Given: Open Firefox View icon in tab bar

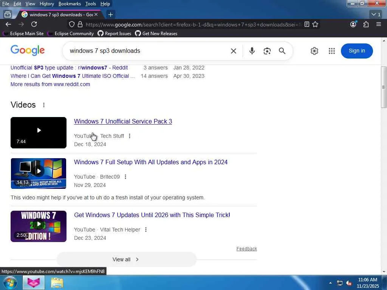Looking at the screenshot, I should point(8,15).
